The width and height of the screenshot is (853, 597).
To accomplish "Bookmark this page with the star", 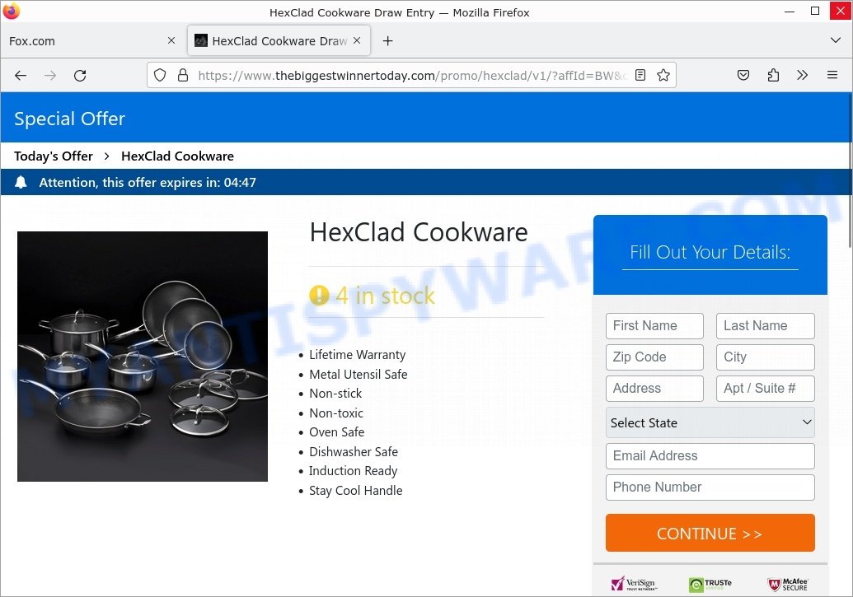I will pos(663,75).
